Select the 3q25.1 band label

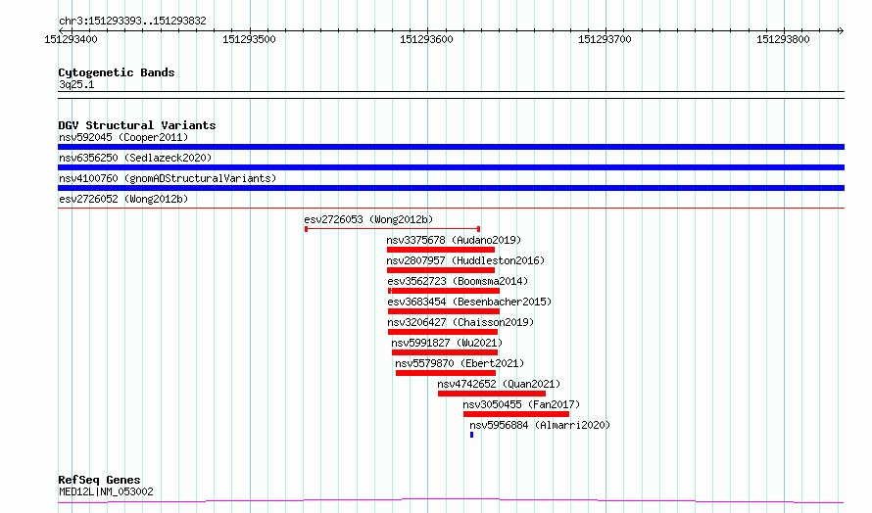[x=76, y=84]
